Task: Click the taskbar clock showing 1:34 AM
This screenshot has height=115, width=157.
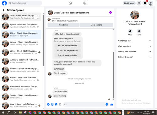Action: (x=146, y=112)
